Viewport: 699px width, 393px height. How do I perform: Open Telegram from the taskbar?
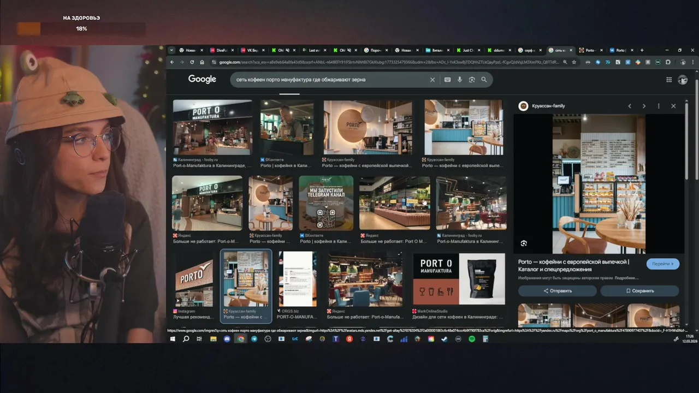point(254,339)
